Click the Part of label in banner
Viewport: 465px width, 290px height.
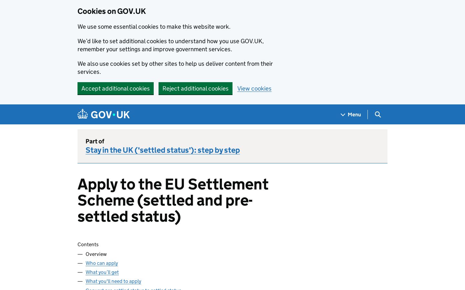95,141
